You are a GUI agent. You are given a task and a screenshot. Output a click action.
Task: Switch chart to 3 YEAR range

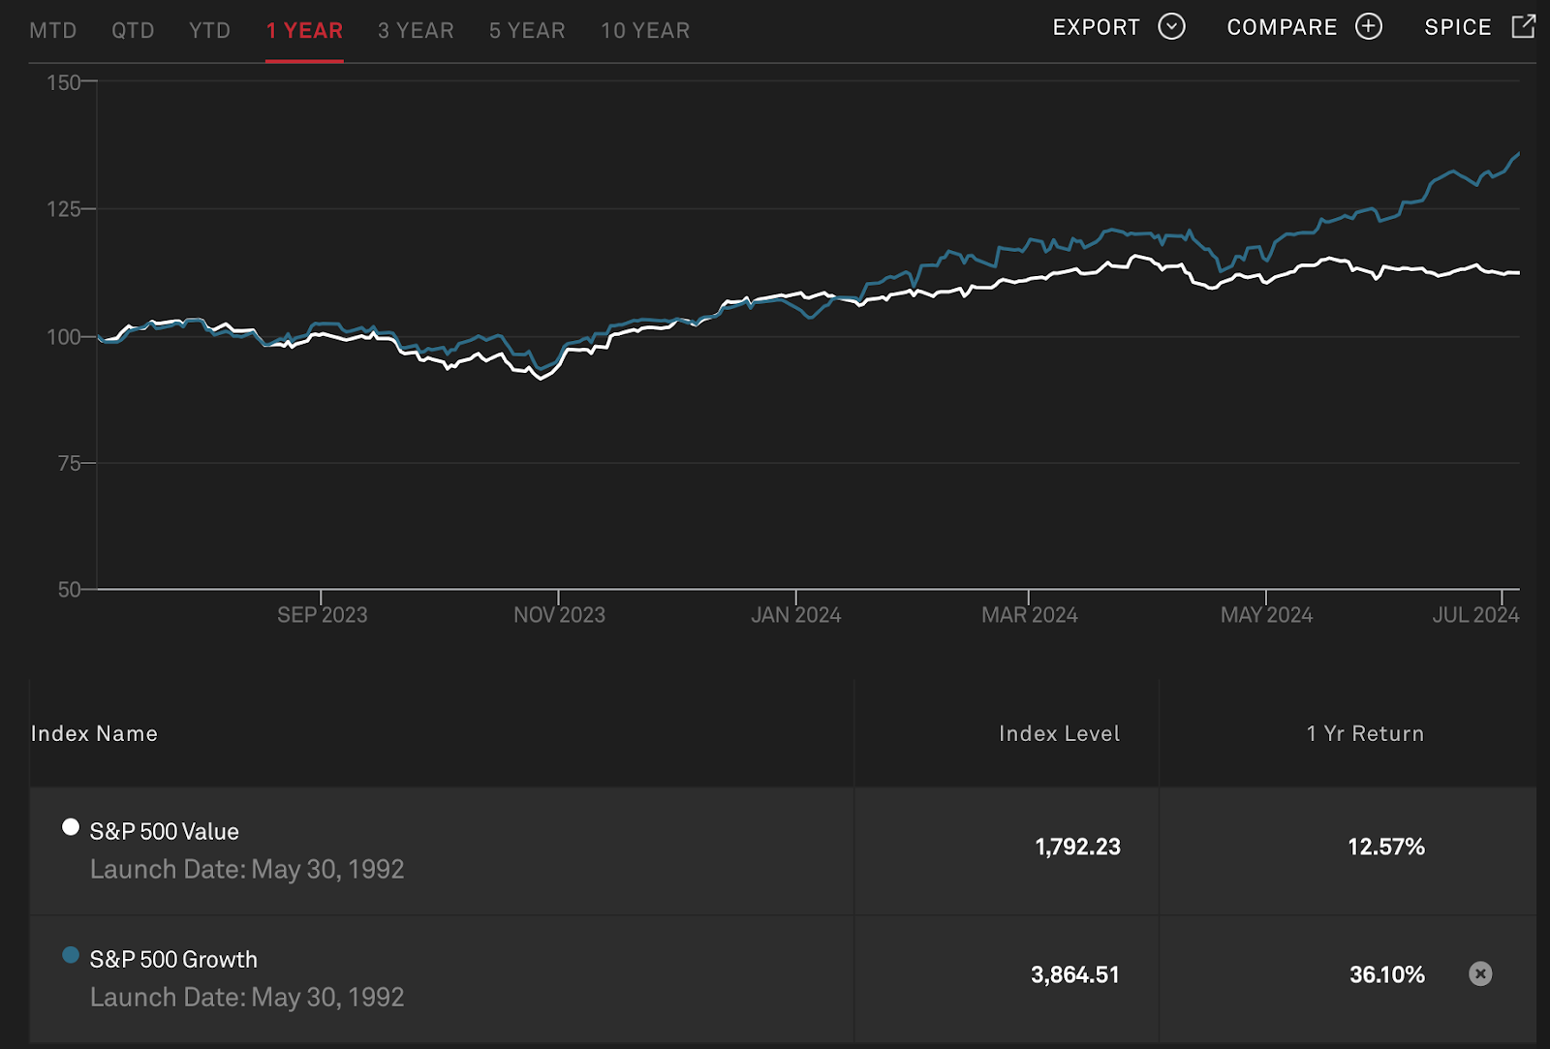point(416,31)
